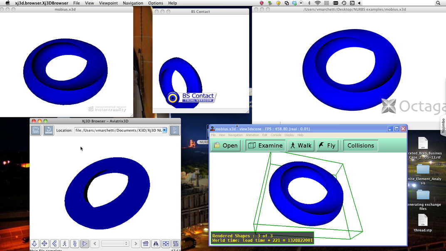Enable Examine mode in view3dscene
This screenshot has height=251, width=446.
[x=265, y=145]
